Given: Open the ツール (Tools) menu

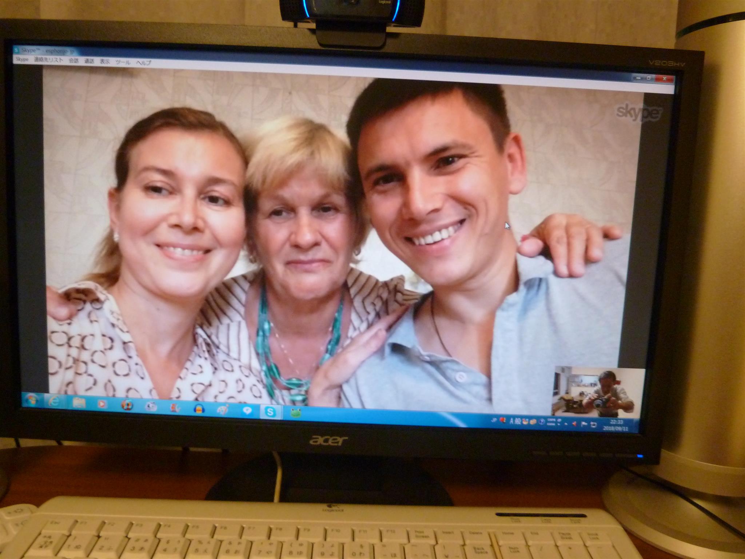Looking at the screenshot, I should [x=123, y=62].
